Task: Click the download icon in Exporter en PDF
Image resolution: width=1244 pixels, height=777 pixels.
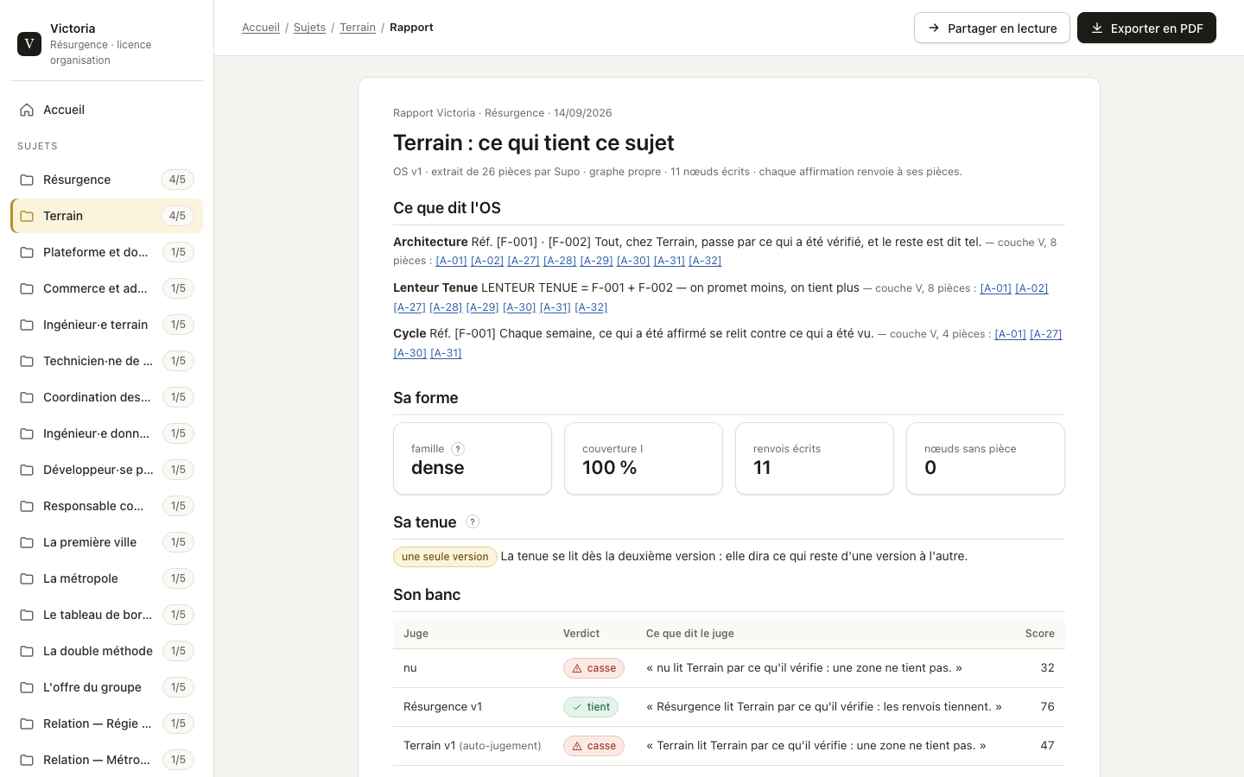Action: 1097,28
